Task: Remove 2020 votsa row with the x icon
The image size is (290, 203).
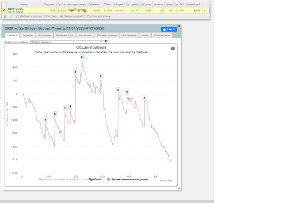Action: point(205,11)
